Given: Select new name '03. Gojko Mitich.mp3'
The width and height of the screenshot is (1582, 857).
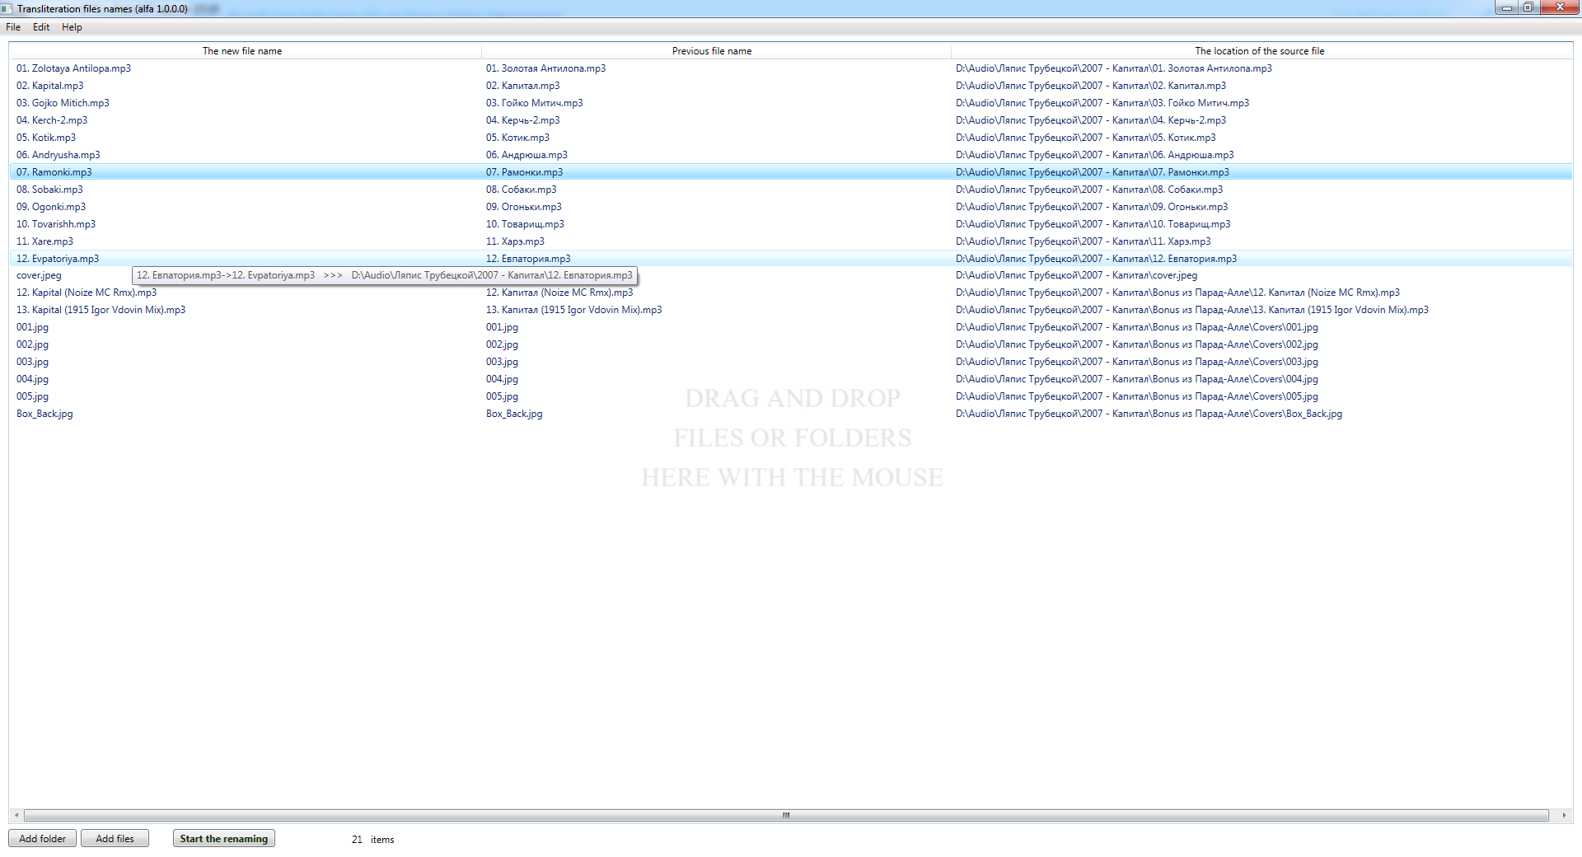Looking at the screenshot, I should (x=63, y=103).
